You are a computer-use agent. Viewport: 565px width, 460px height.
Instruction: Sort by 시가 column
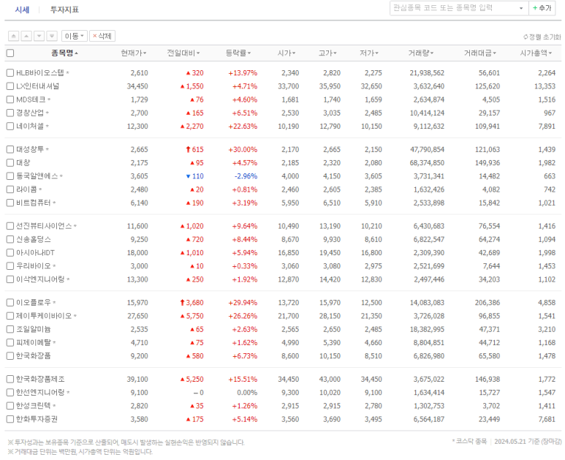(287, 53)
